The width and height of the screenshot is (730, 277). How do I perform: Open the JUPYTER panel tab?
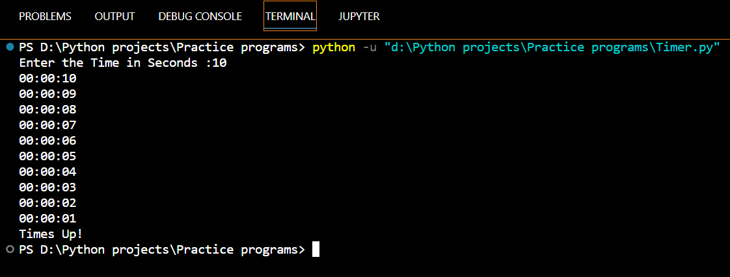[x=359, y=16]
